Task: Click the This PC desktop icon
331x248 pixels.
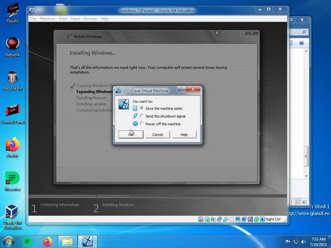Action: click(x=13, y=13)
